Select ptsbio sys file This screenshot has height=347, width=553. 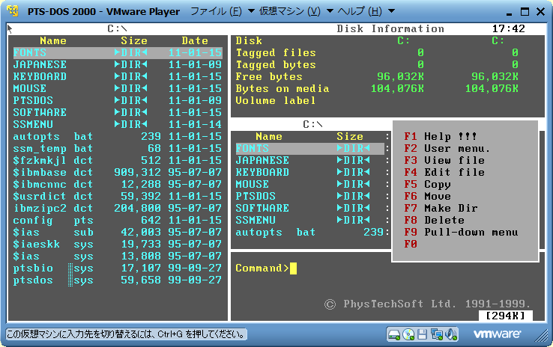[x=118, y=268]
